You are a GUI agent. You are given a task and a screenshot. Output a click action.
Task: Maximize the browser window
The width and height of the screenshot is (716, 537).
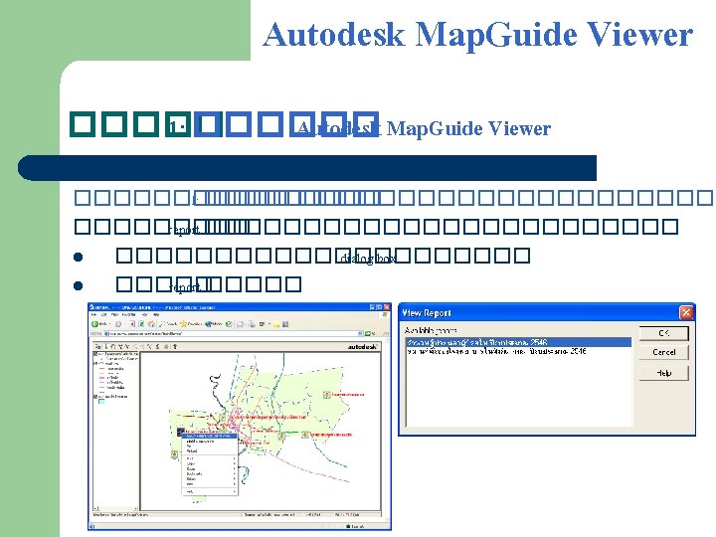[379, 307]
